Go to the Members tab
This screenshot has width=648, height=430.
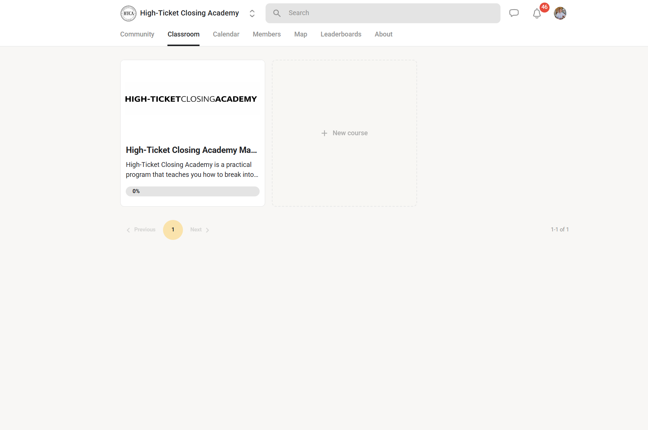267,34
